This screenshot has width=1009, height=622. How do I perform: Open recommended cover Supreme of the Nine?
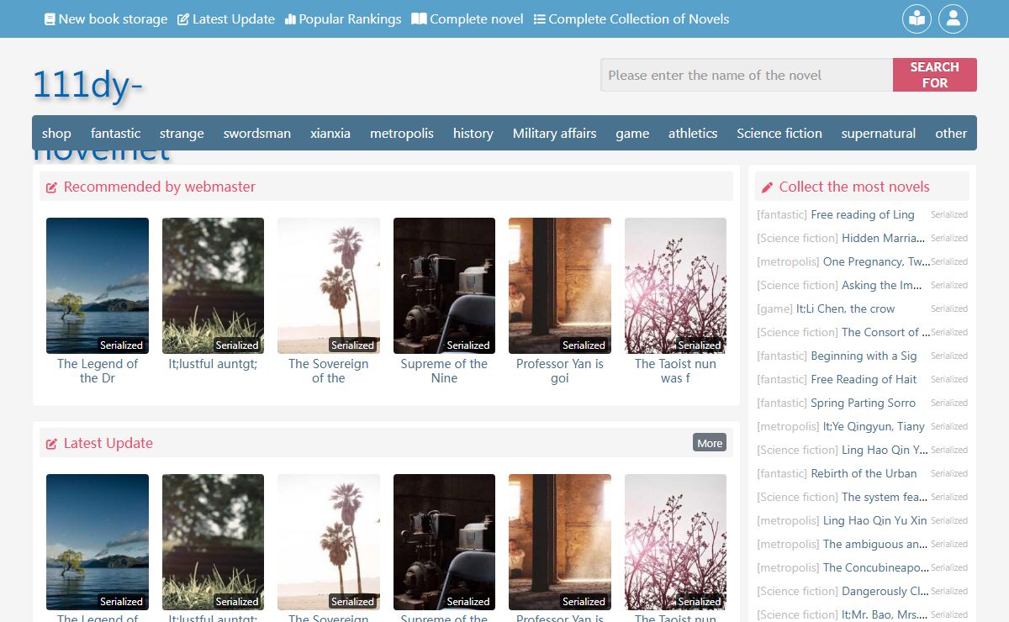coord(444,286)
